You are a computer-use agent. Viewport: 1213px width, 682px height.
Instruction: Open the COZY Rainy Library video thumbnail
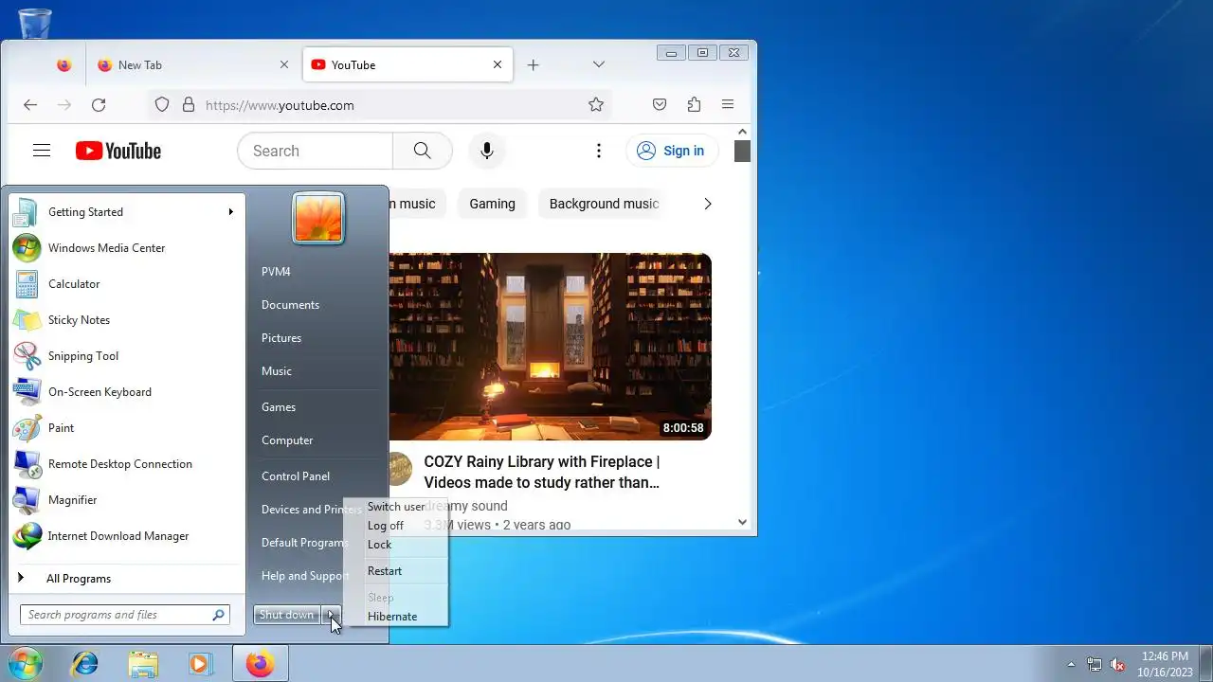tap(550, 347)
